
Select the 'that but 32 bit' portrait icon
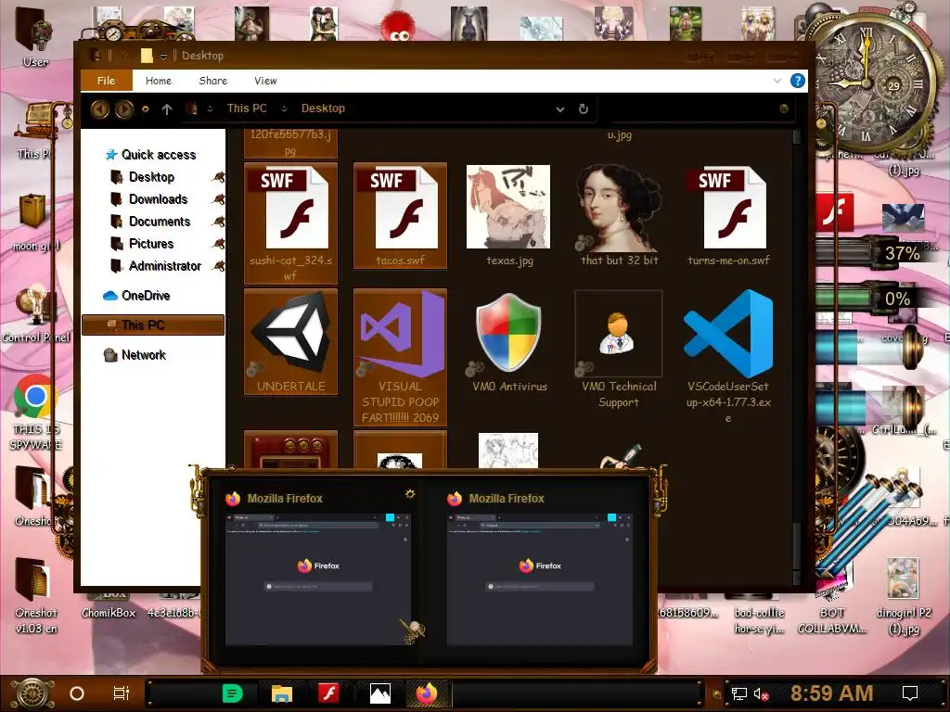click(x=619, y=215)
